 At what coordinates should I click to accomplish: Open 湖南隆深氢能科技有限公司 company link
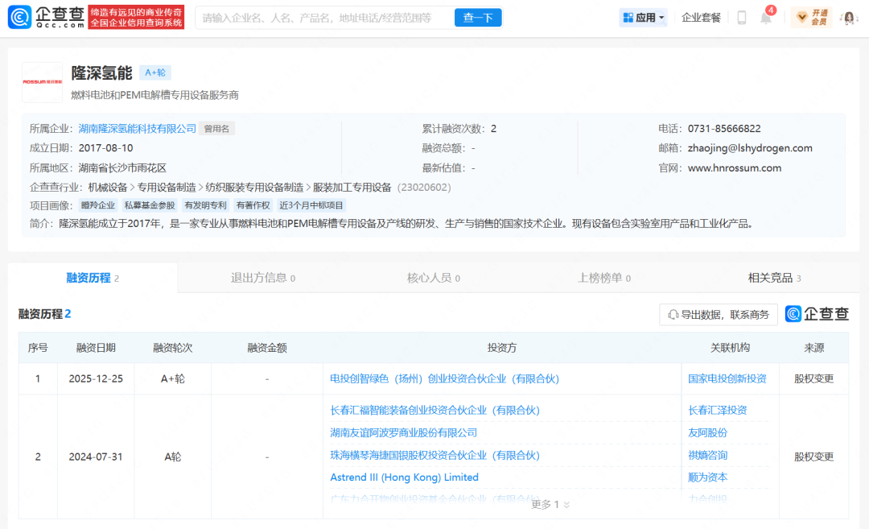[135, 128]
